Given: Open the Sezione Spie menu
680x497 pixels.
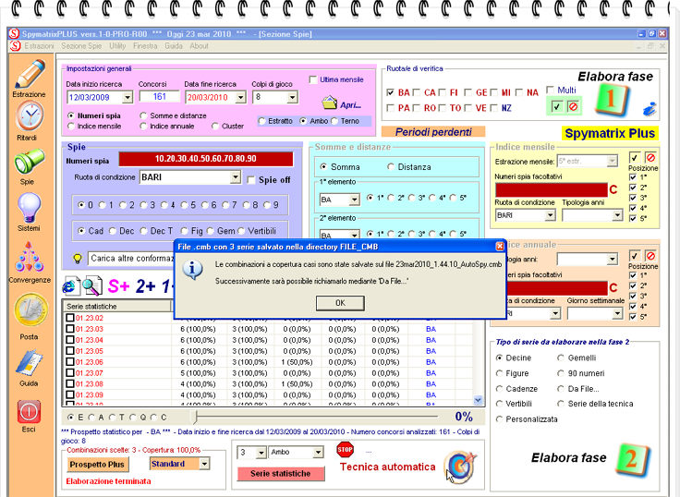Looking at the screenshot, I should coord(81,46).
